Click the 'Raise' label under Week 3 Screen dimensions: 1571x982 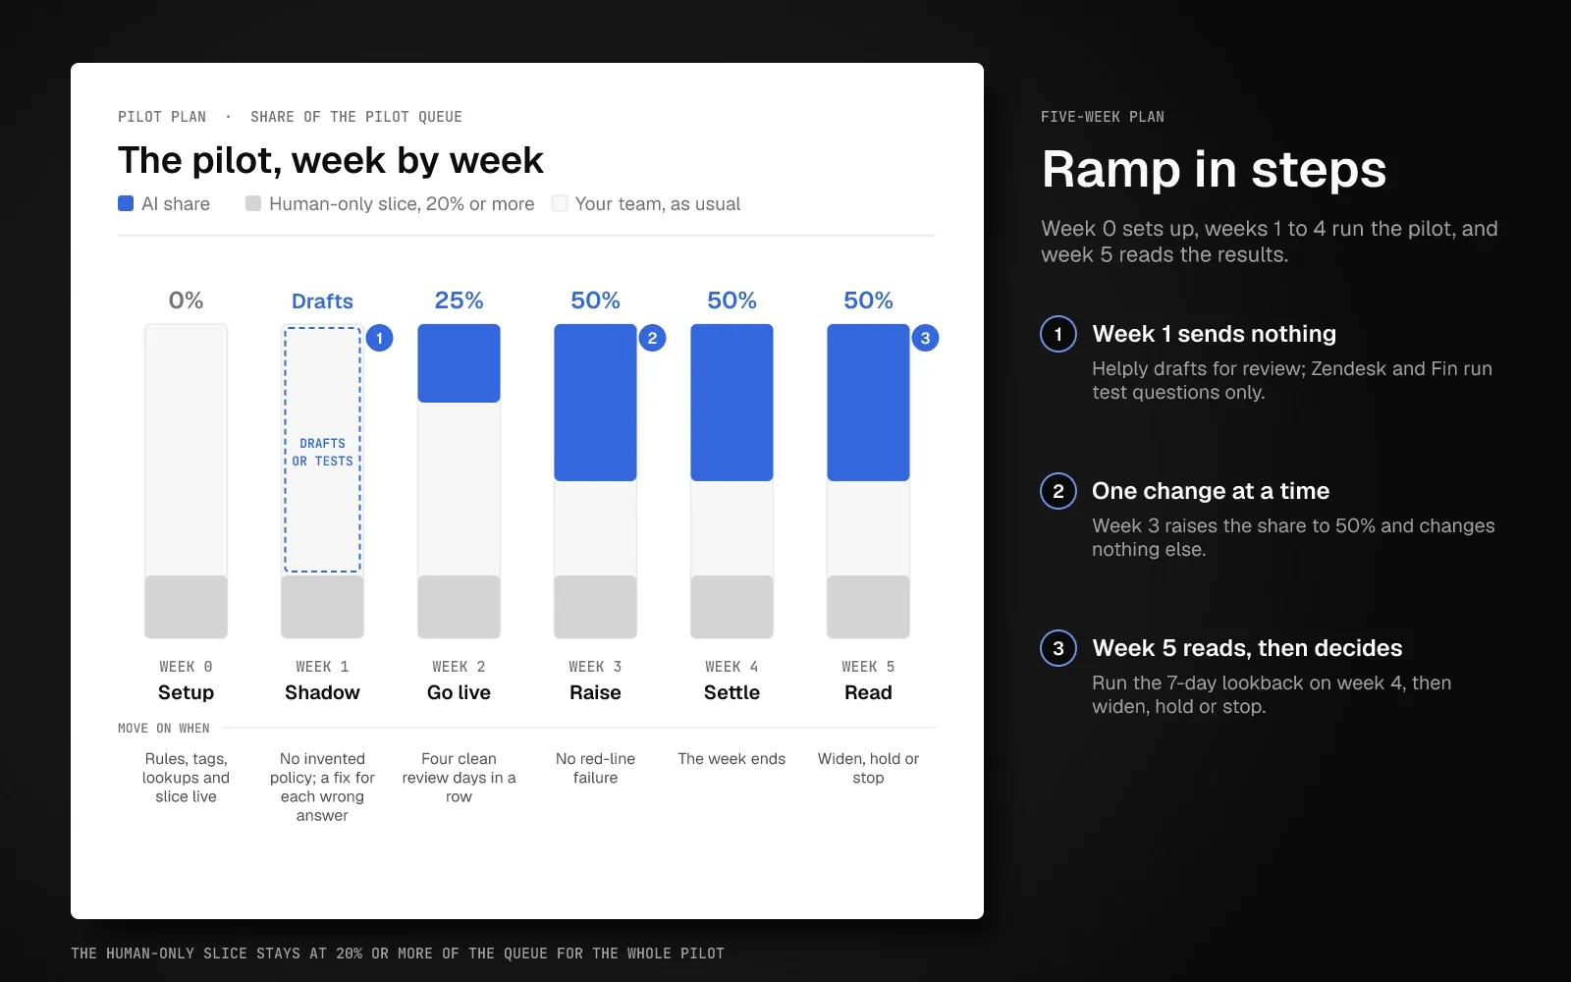pyautogui.click(x=595, y=692)
